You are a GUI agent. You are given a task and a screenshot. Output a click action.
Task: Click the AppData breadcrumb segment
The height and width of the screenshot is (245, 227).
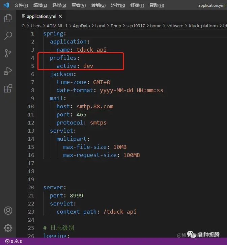pos(81,26)
